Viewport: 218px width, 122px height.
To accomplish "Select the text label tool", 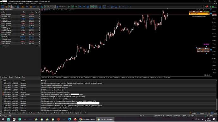I will tap(130, 7).
